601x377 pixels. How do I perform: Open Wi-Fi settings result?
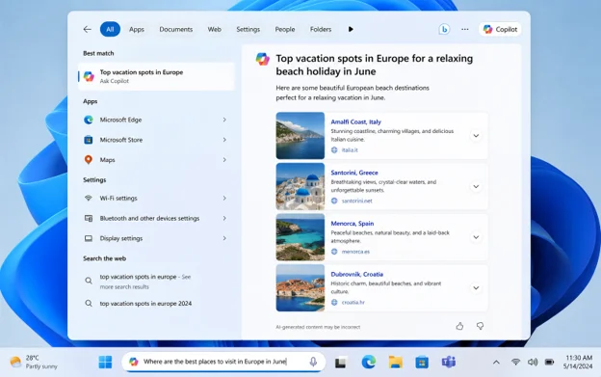pyautogui.click(x=118, y=199)
